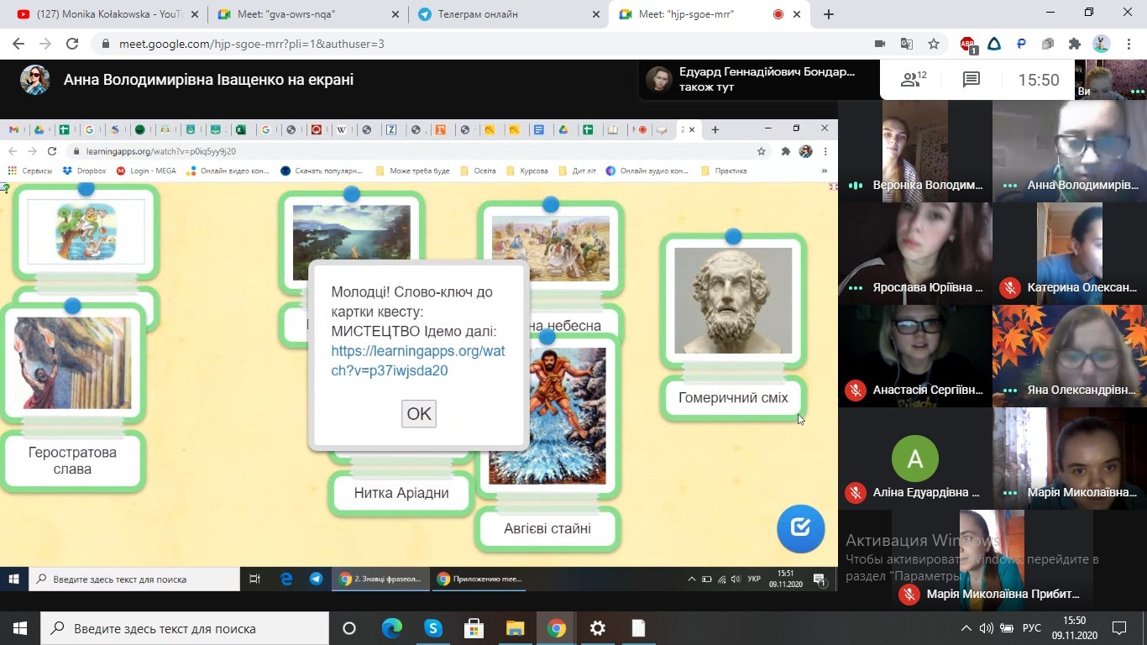Bookmark this page with the star icon
1147x645 pixels.
click(x=934, y=45)
